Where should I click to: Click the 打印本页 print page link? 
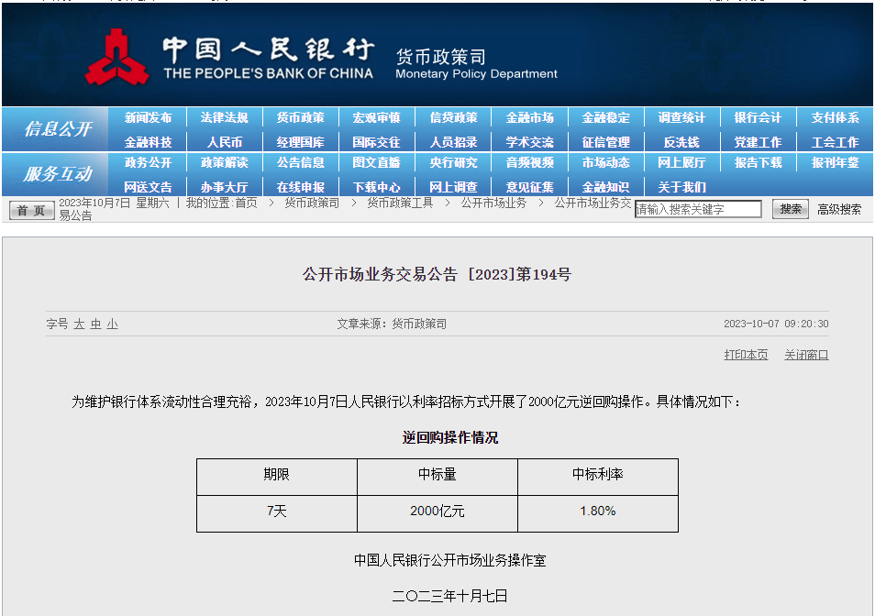(746, 355)
